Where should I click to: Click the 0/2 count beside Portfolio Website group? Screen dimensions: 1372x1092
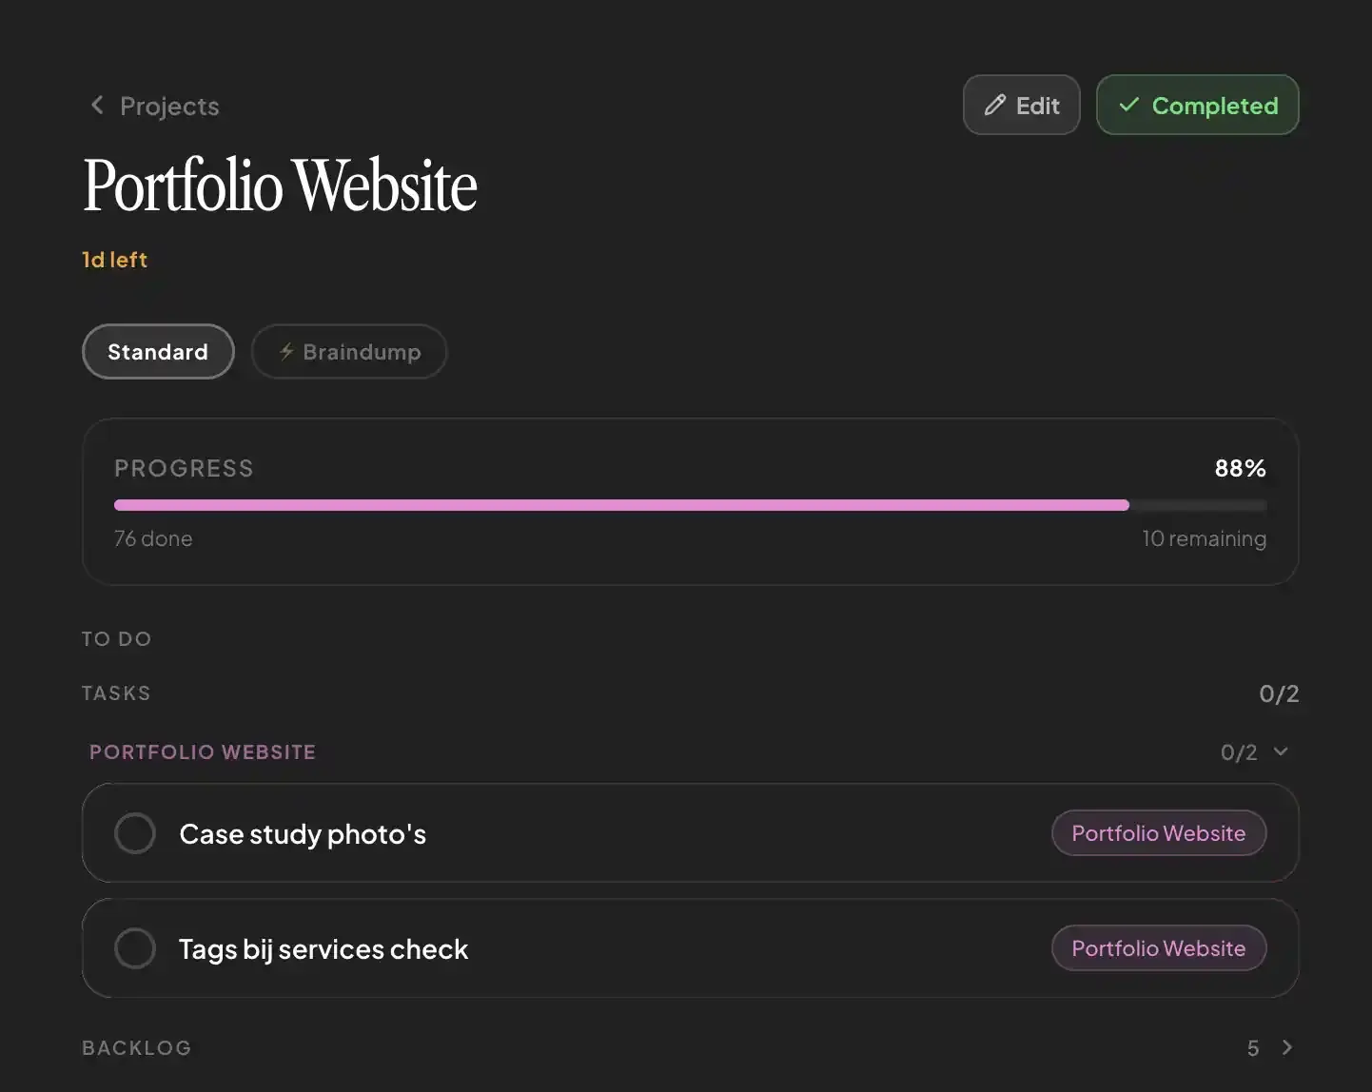coord(1239,752)
